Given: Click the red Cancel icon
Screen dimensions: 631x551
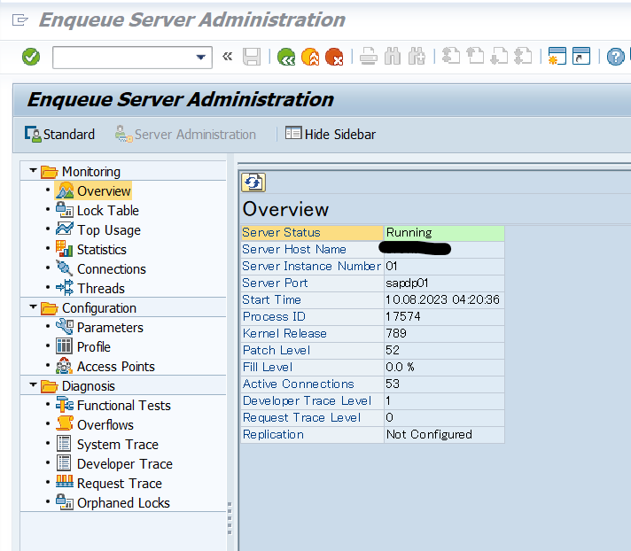Looking at the screenshot, I should click(x=334, y=58).
